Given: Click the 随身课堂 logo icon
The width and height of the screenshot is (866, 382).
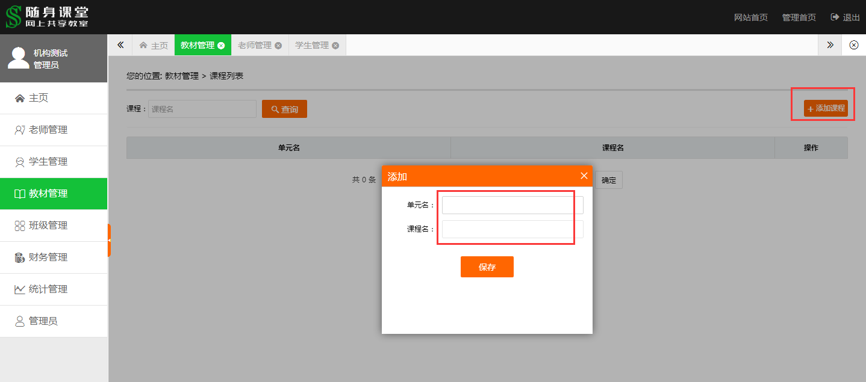Looking at the screenshot, I should (13, 17).
